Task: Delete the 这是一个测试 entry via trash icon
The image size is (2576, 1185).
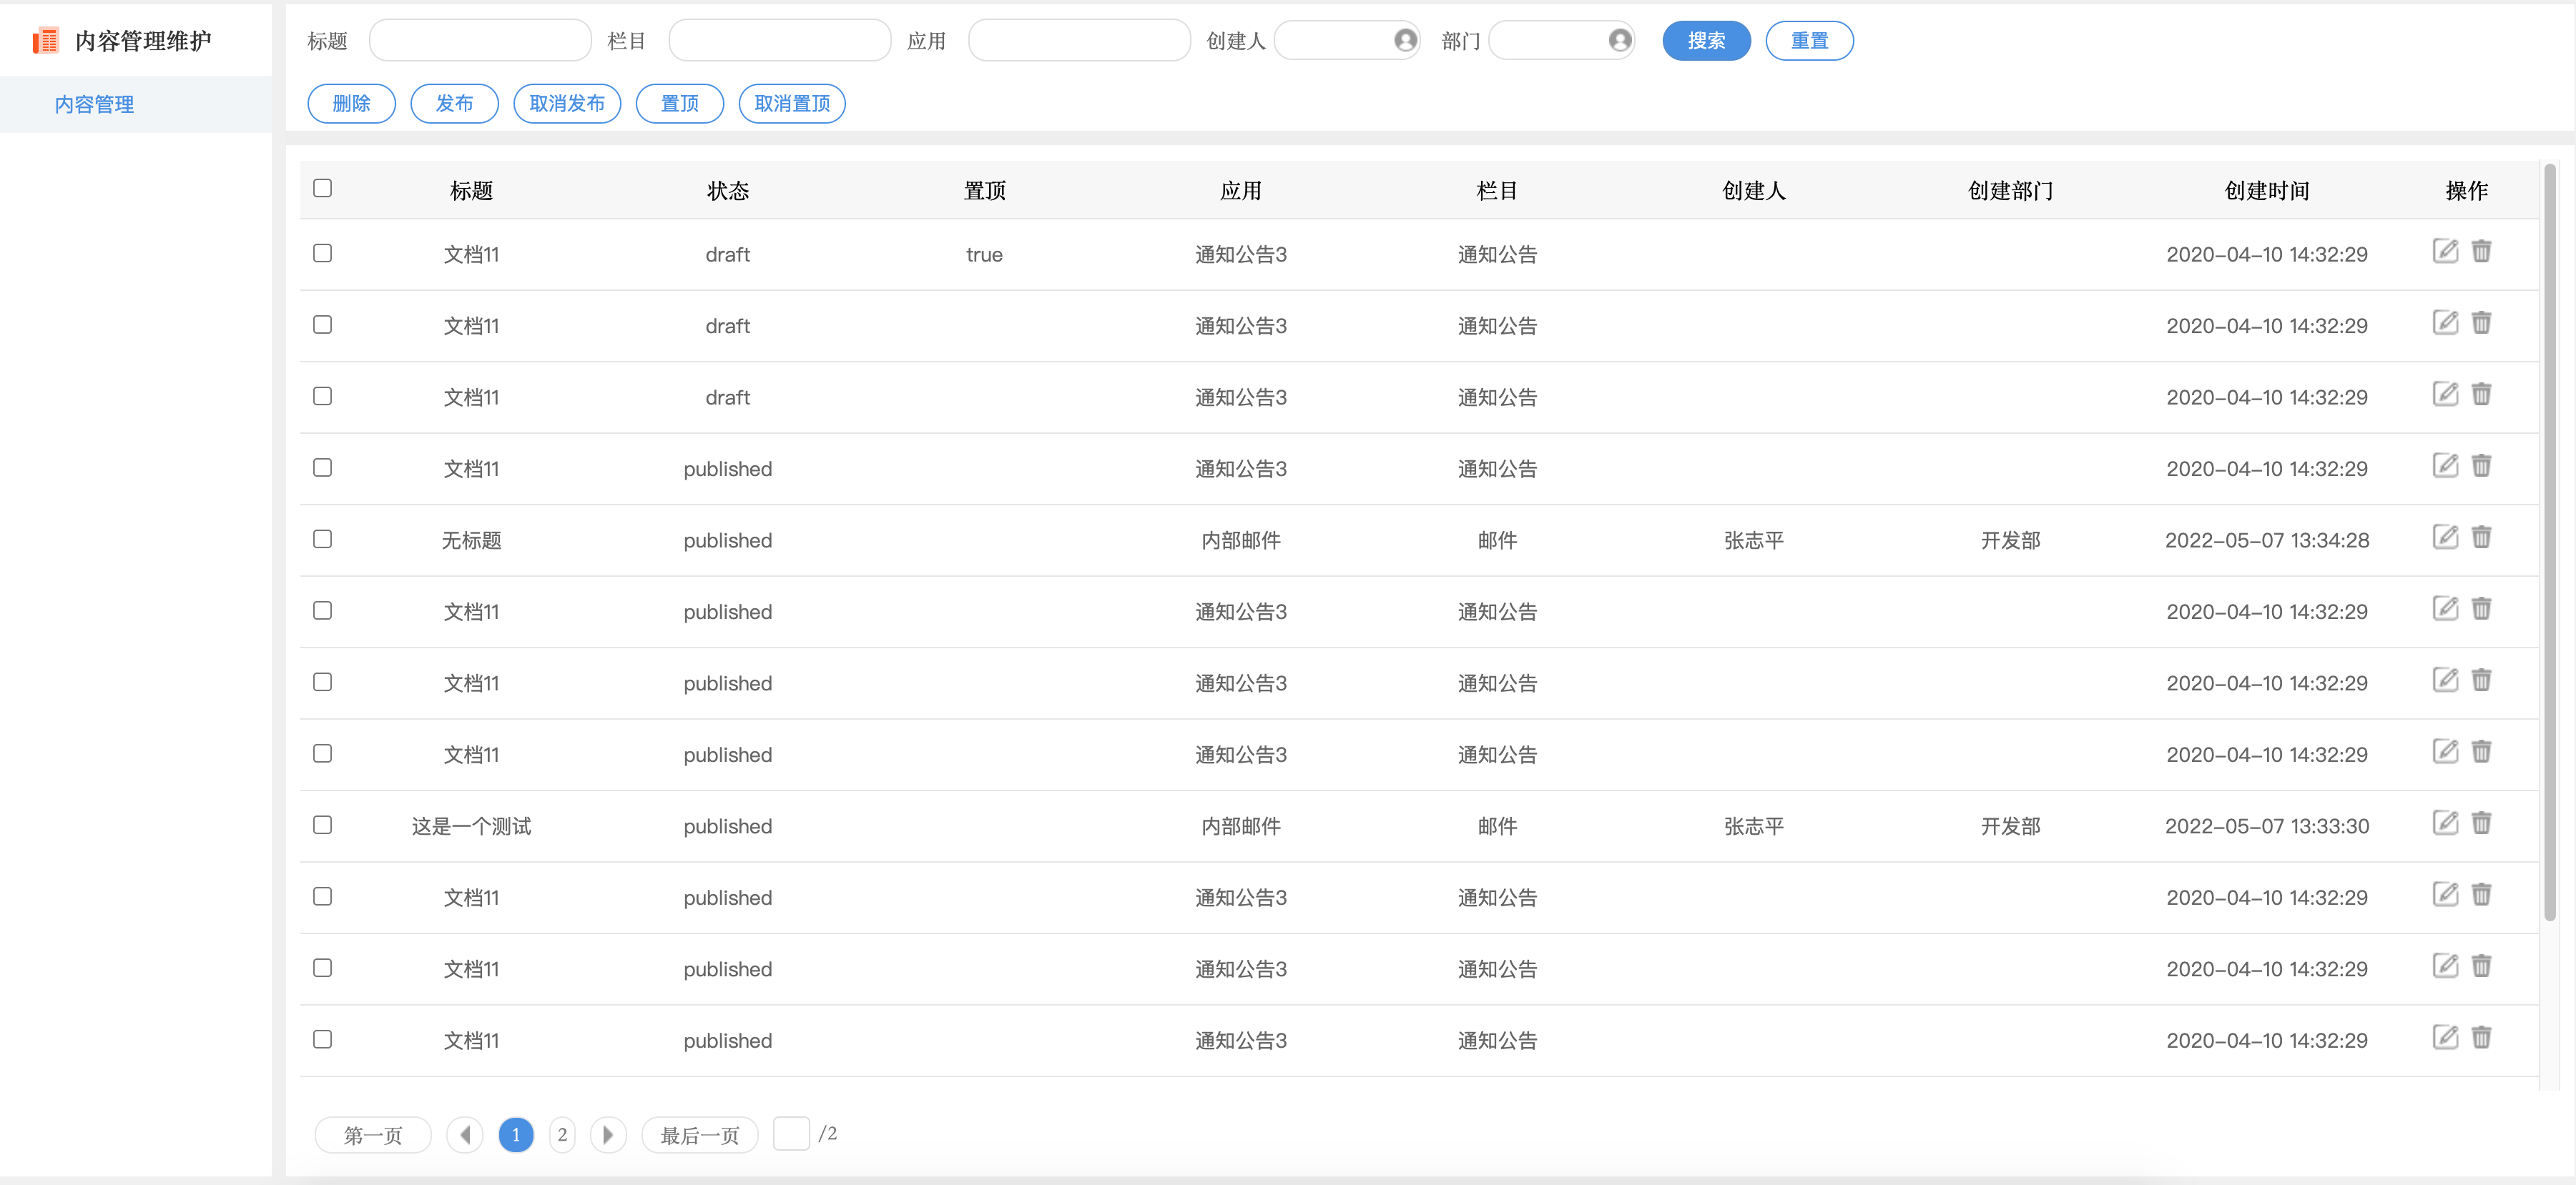Action: (x=2481, y=823)
